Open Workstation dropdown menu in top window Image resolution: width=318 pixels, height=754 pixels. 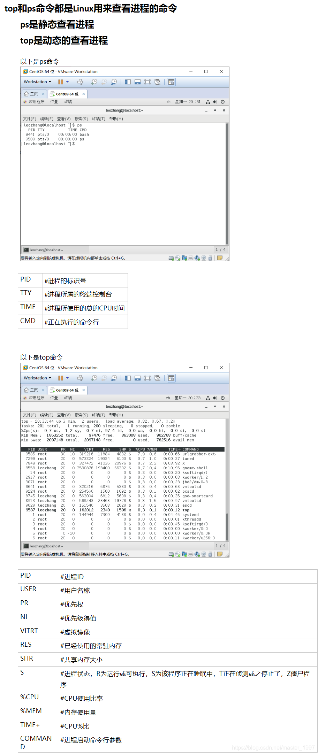[37, 378]
